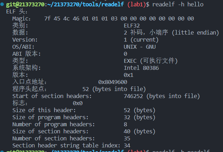This screenshot has width=223, height=152.
Task: Click the 'Start of section headers:' label
Action: click(52, 96)
